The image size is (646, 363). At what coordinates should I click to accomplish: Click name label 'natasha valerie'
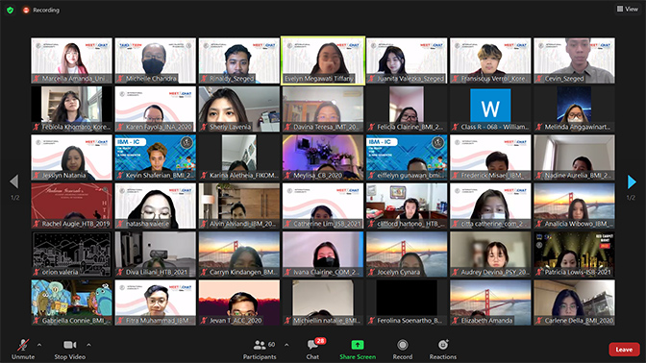click(148, 224)
